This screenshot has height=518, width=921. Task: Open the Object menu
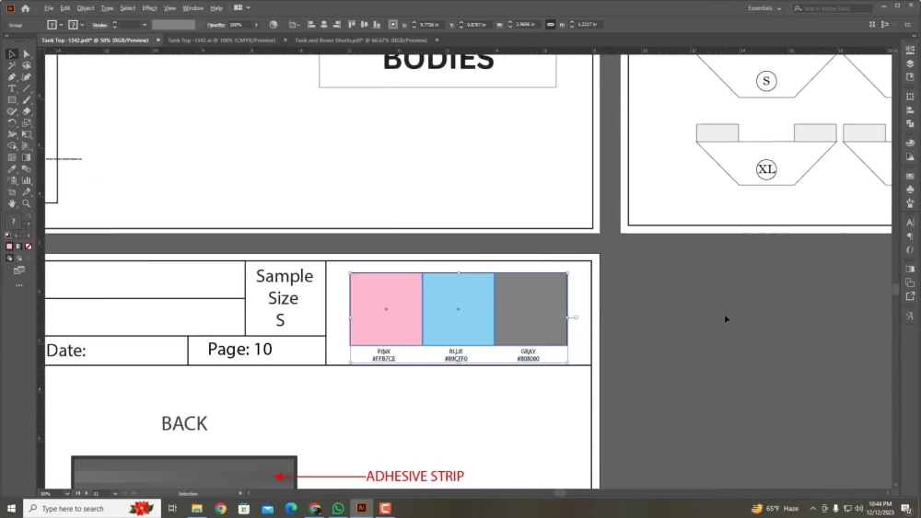click(x=85, y=8)
